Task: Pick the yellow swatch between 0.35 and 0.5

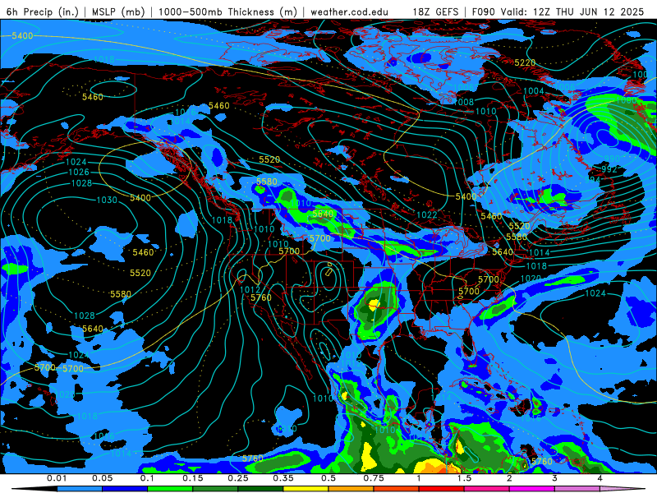Action: 306,489
